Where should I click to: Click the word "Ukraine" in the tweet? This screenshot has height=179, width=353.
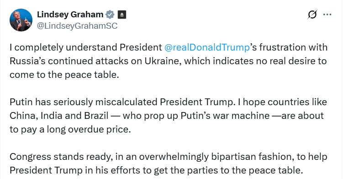(x=163, y=61)
